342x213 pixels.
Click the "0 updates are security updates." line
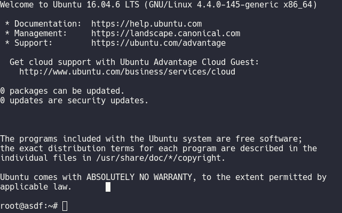(x=74, y=101)
